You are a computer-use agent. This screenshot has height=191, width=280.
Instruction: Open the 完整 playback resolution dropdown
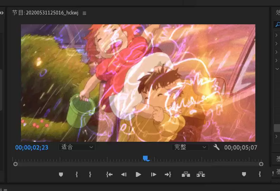(190, 147)
